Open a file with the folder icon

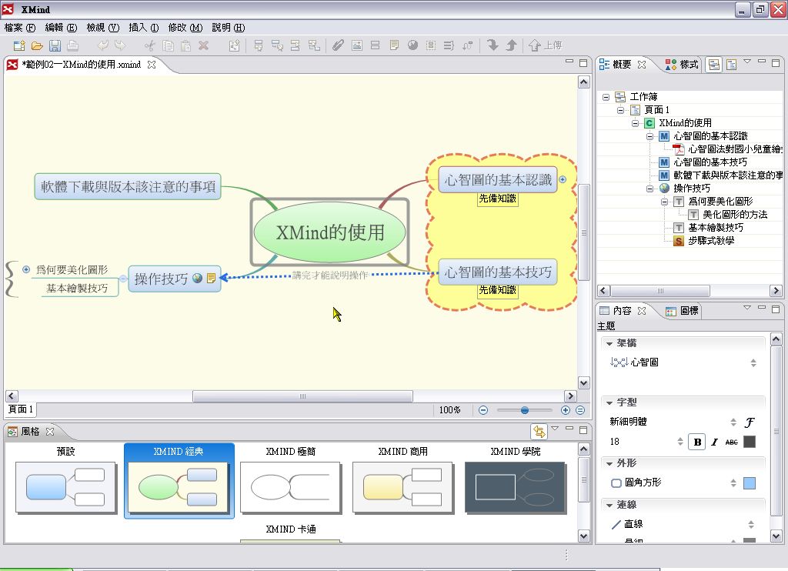coord(37,45)
